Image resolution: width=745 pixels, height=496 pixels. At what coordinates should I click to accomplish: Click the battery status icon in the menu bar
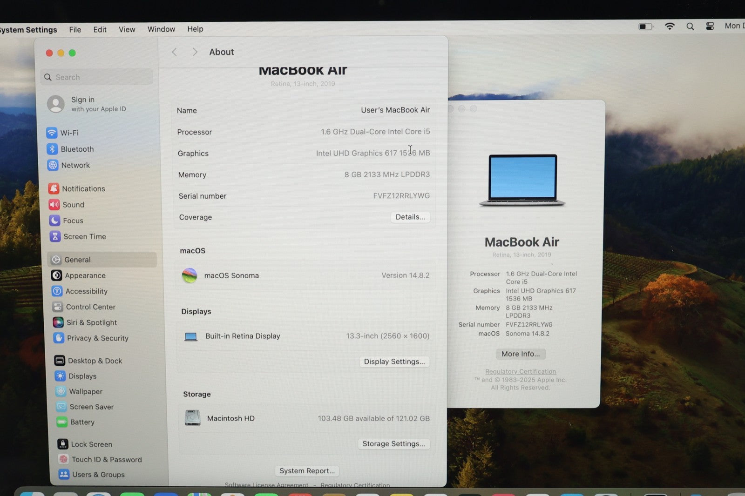(645, 27)
